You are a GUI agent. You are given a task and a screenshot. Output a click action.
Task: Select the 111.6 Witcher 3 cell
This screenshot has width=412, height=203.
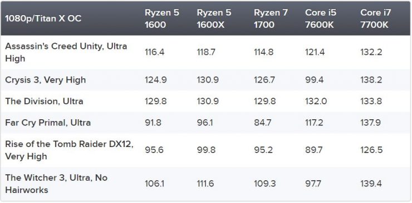[205, 184]
